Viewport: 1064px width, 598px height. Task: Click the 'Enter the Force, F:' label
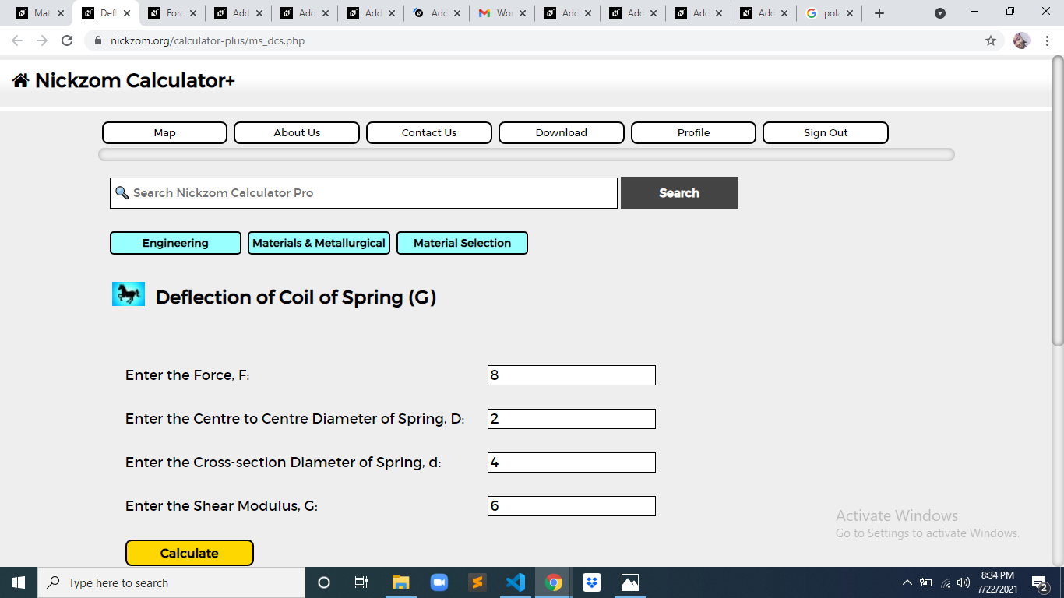(188, 375)
